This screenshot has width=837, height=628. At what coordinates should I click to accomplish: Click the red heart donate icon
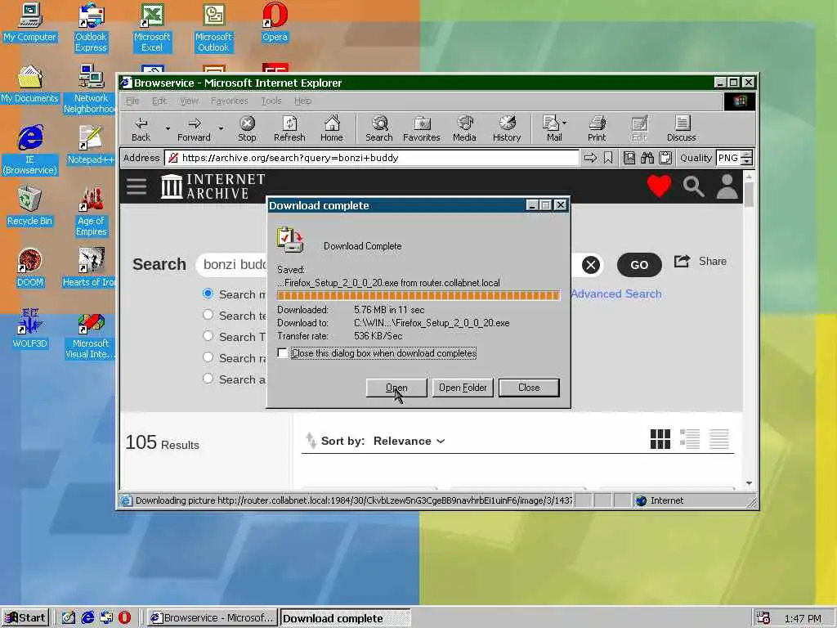(659, 186)
